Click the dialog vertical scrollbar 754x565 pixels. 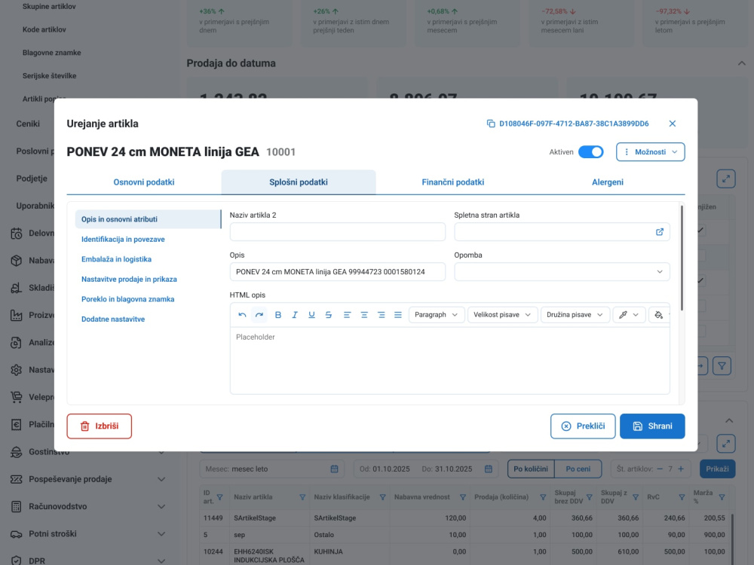(682, 258)
